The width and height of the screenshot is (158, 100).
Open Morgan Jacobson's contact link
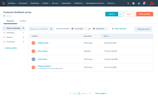coord(45,66)
